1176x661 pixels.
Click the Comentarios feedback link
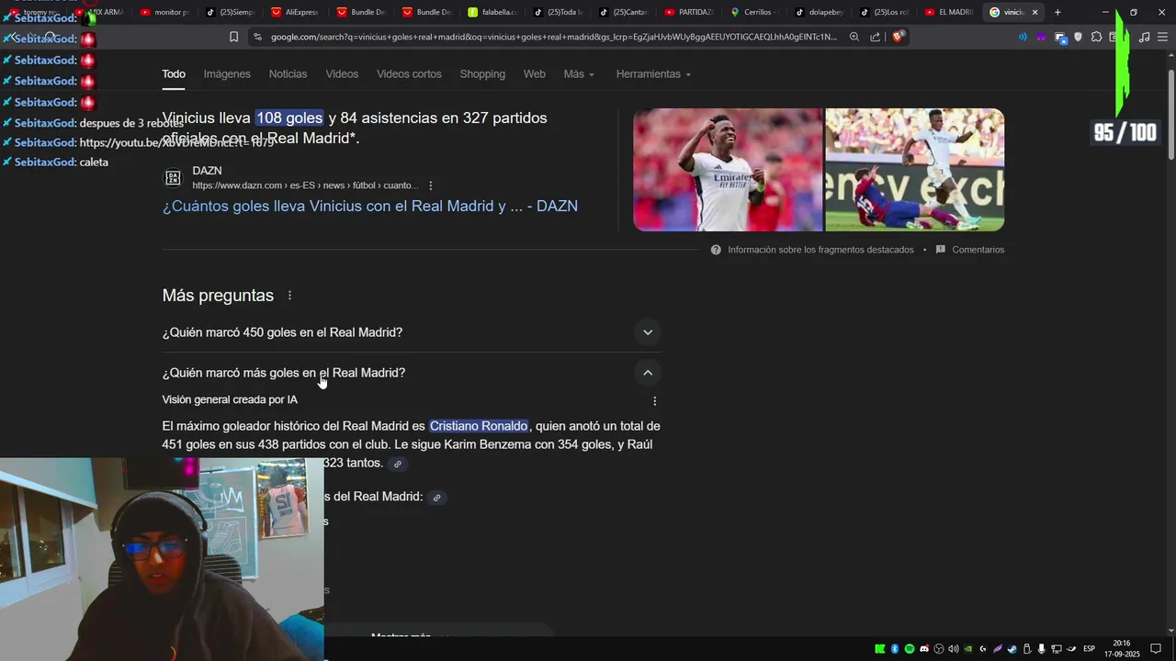(x=978, y=250)
